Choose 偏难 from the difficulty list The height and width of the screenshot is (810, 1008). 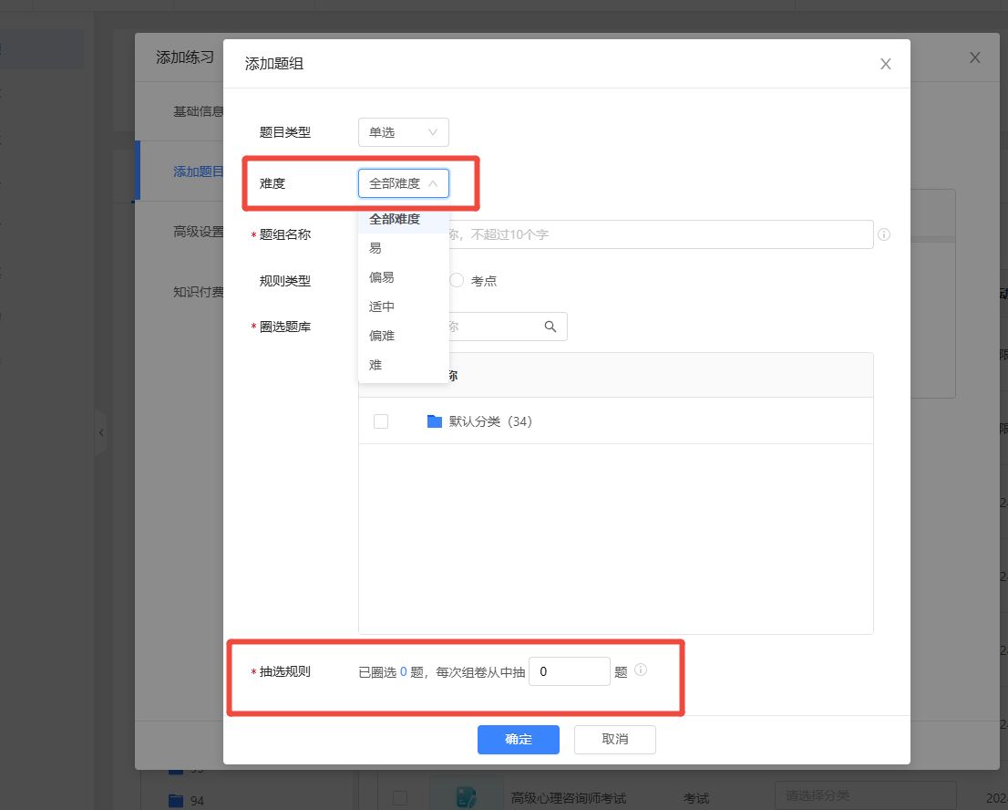382,336
